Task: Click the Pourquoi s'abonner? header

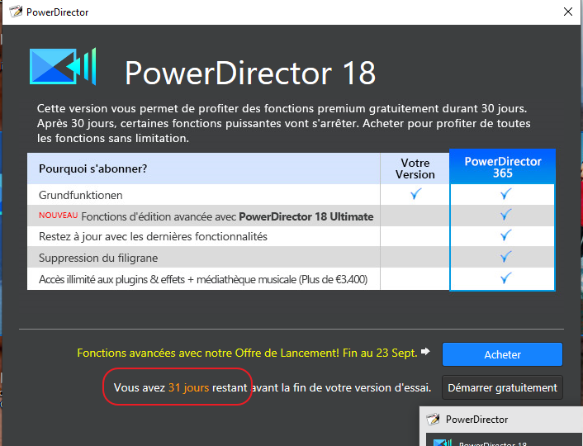Action: click(93, 168)
